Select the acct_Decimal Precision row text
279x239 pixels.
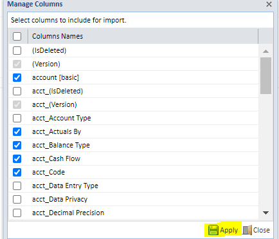click(x=68, y=213)
